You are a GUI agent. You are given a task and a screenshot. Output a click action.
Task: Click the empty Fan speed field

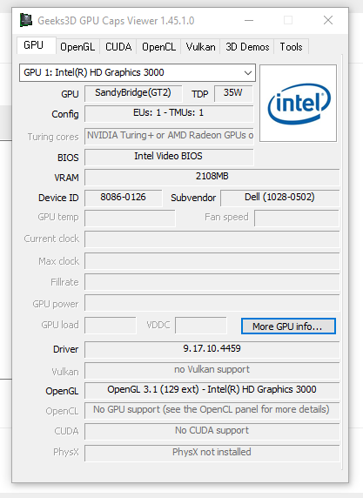click(x=297, y=218)
